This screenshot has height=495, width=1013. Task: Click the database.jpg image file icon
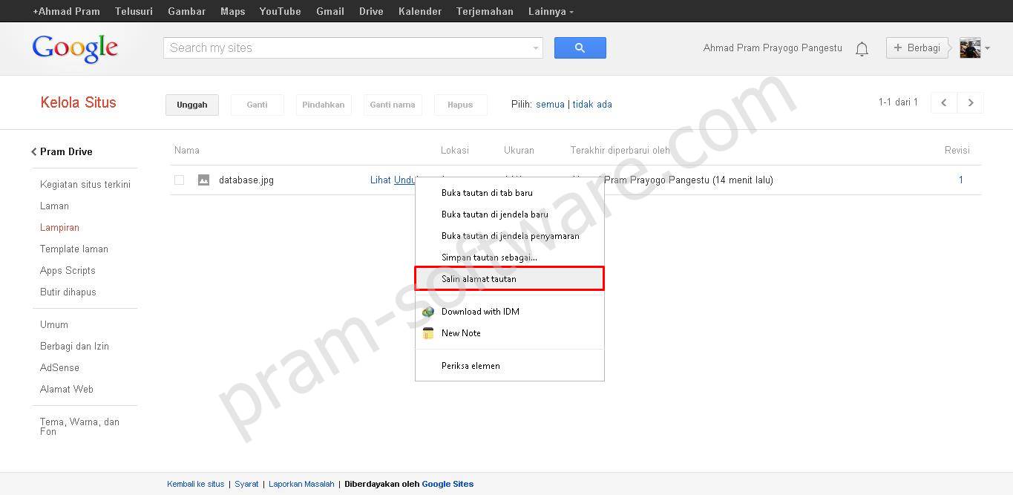tap(203, 180)
